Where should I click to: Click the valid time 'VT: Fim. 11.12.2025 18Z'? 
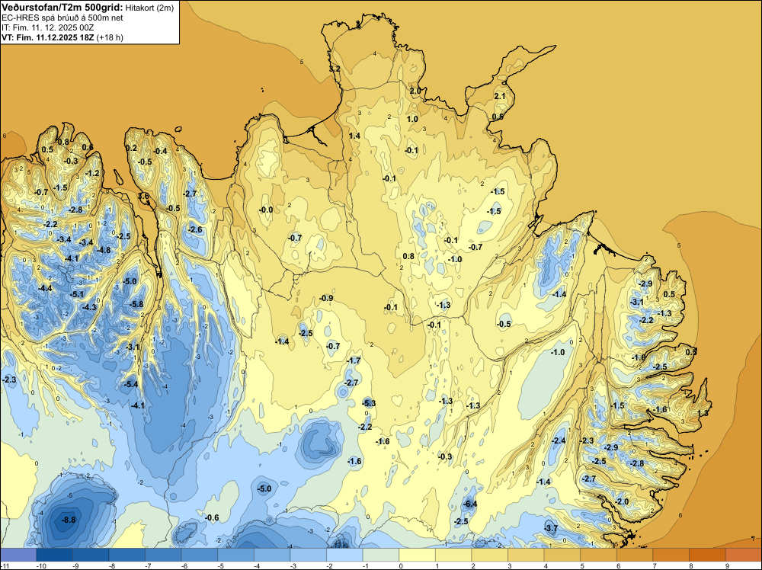pos(48,37)
